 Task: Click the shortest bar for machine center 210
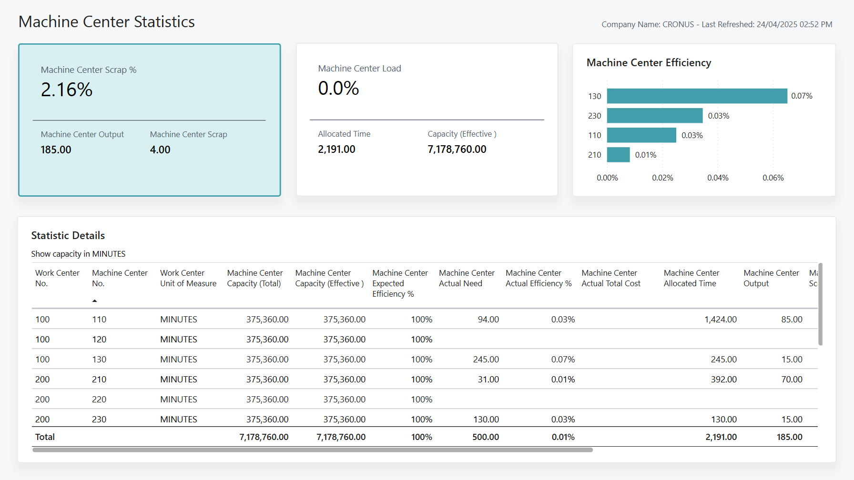coord(618,154)
